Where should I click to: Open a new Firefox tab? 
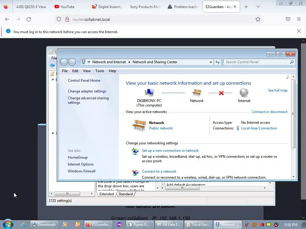click(246, 7)
